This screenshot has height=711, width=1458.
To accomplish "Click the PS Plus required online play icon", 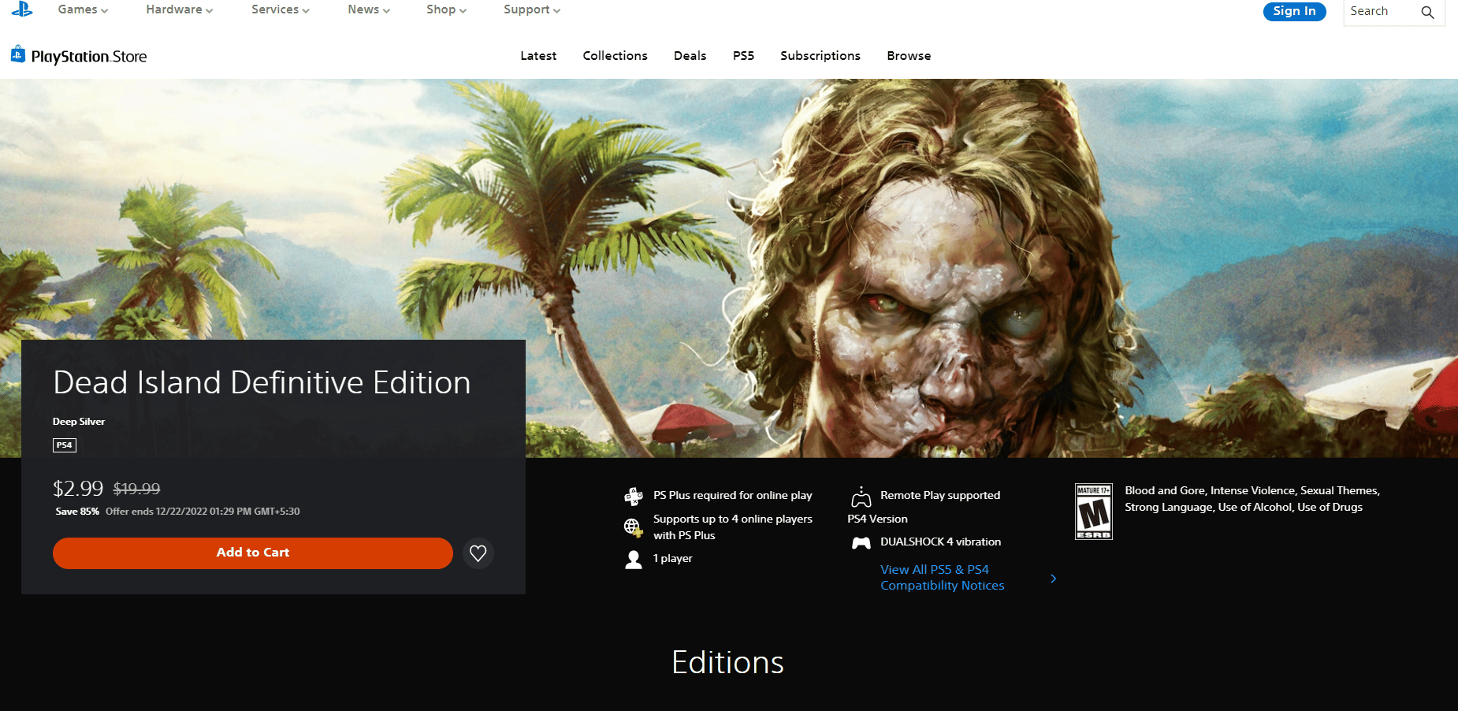I will (634, 496).
